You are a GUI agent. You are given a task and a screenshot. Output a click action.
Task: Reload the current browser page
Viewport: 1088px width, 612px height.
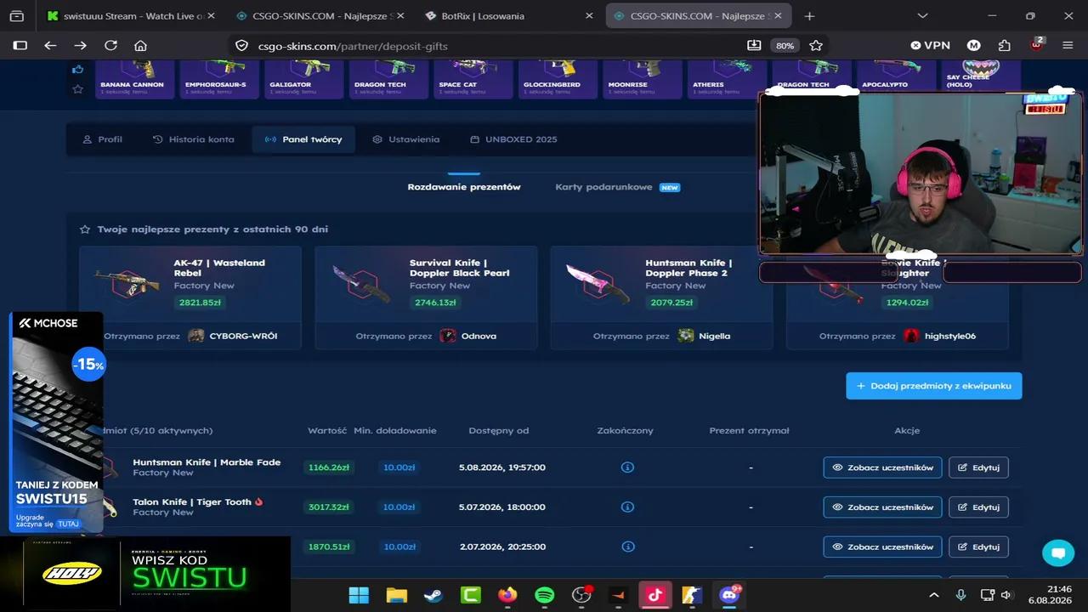(110, 45)
